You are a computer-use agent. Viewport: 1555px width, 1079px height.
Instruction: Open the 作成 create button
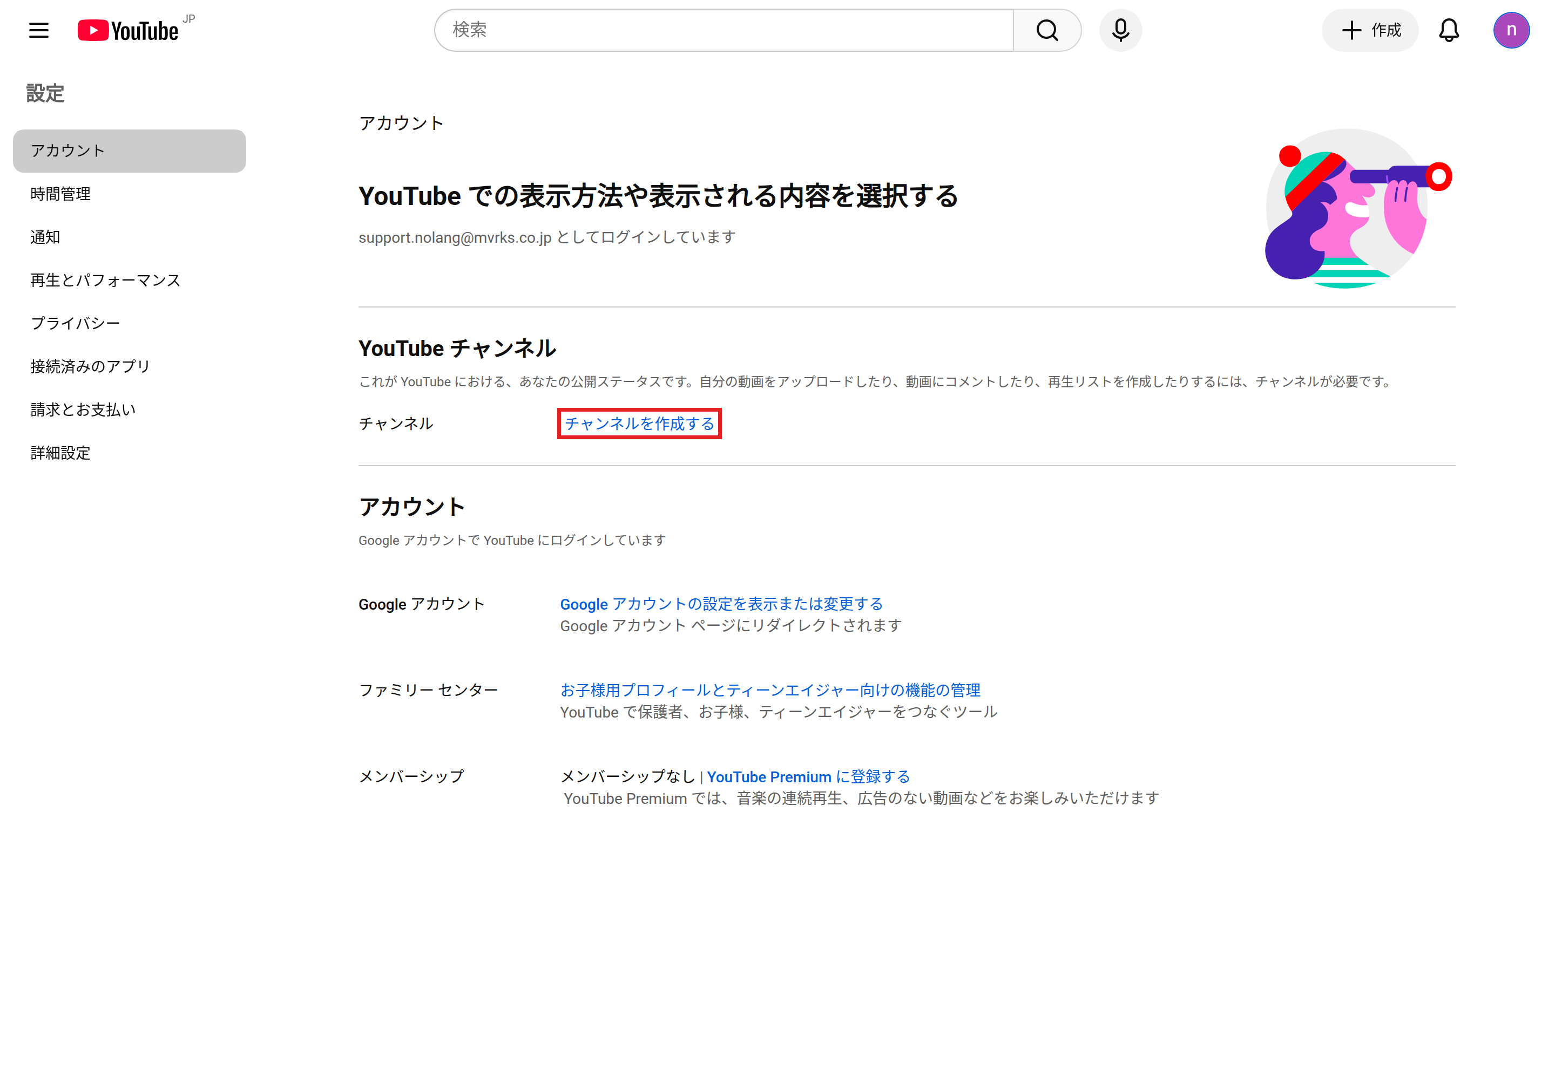pos(1370,30)
